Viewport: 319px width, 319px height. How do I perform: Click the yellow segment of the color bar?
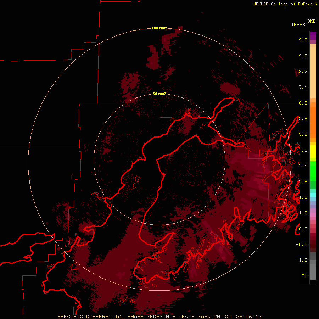[x=313, y=152]
